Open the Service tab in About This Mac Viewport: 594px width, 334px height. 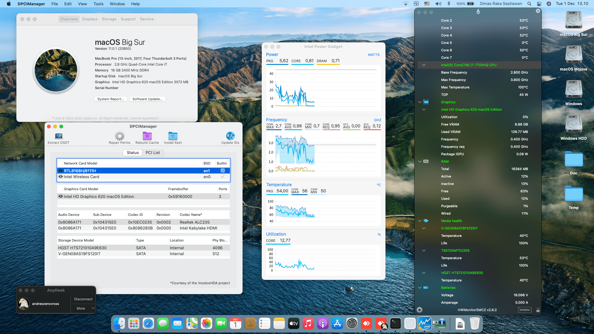click(x=147, y=19)
